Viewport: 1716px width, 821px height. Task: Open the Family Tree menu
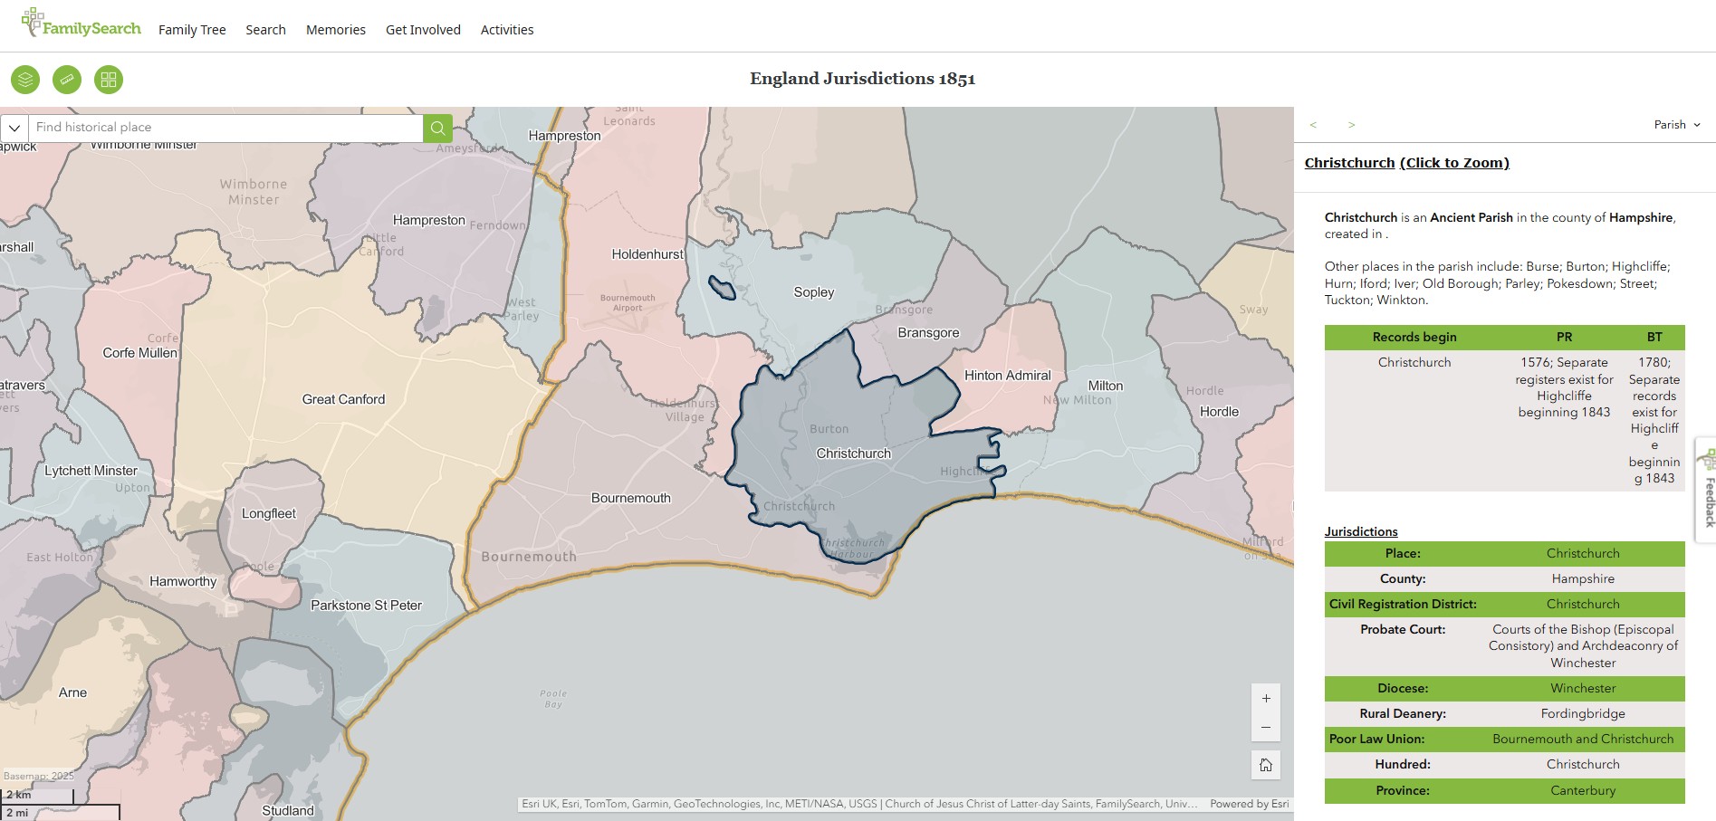point(192,30)
